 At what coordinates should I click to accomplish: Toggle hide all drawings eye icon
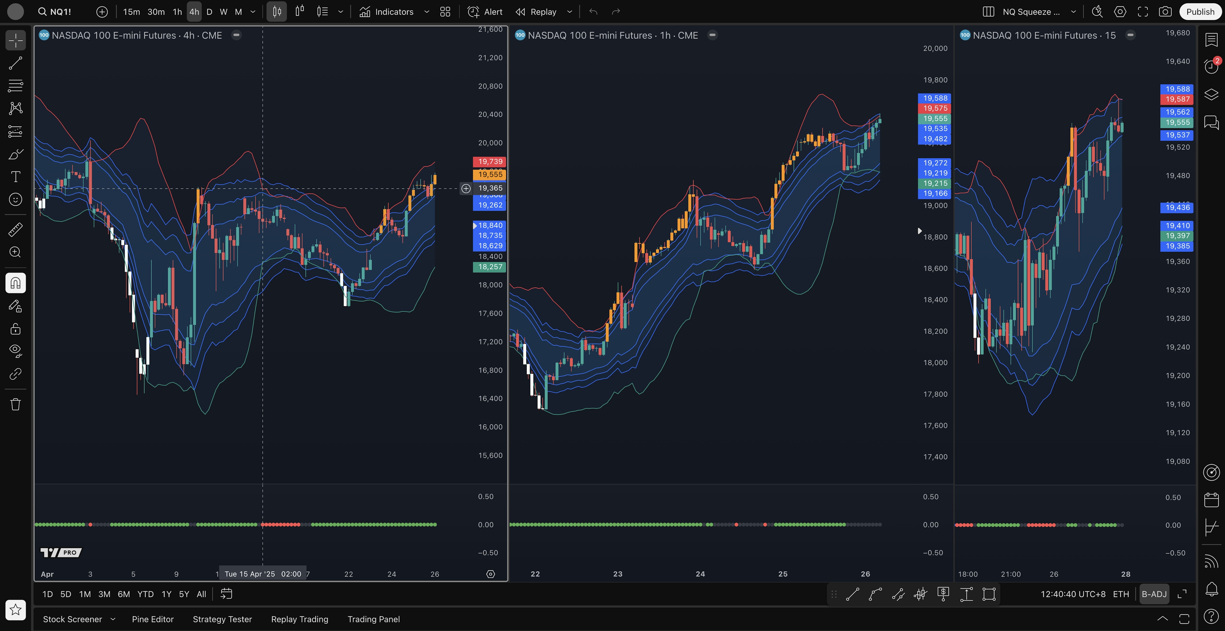coord(15,351)
